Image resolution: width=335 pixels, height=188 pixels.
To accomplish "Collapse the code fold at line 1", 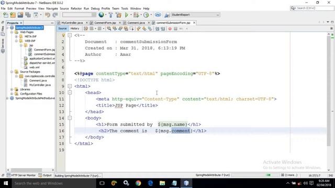I will pyautogui.click(x=70, y=35).
